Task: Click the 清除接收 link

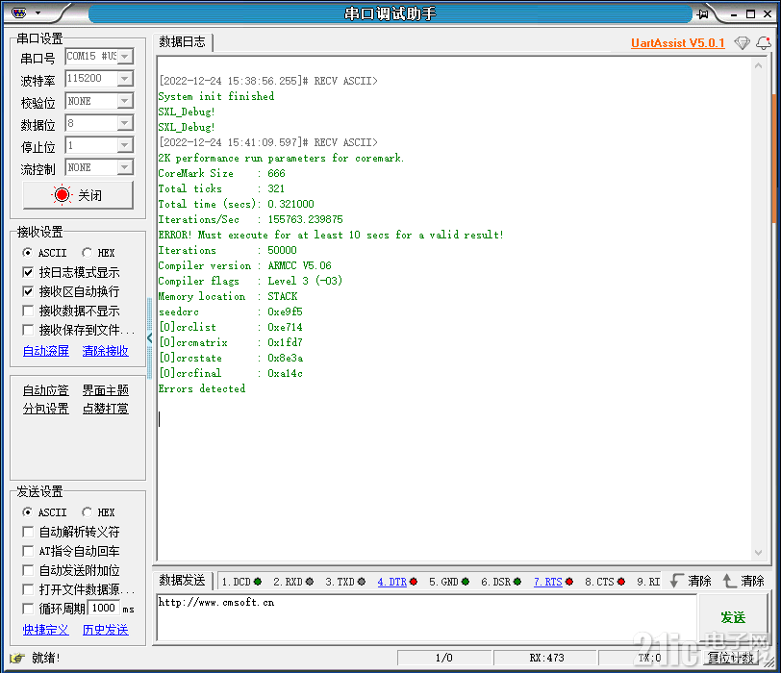Action: coord(105,351)
